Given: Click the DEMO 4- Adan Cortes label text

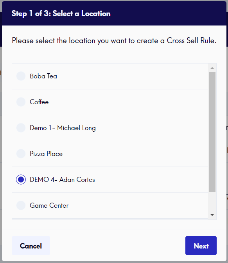Looking at the screenshot, I should (x=62, y=180).
